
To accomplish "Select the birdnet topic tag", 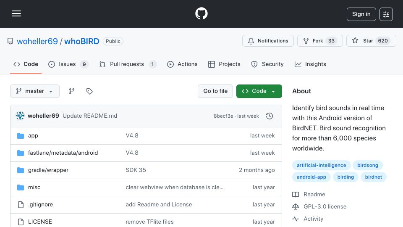I will pyautogui.click(x=374, y=177).
